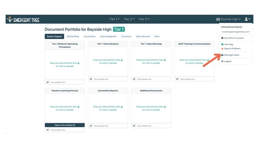
Task: Click the graduation cap icon by My Online Courses
Action: click(x=222, y=38)
